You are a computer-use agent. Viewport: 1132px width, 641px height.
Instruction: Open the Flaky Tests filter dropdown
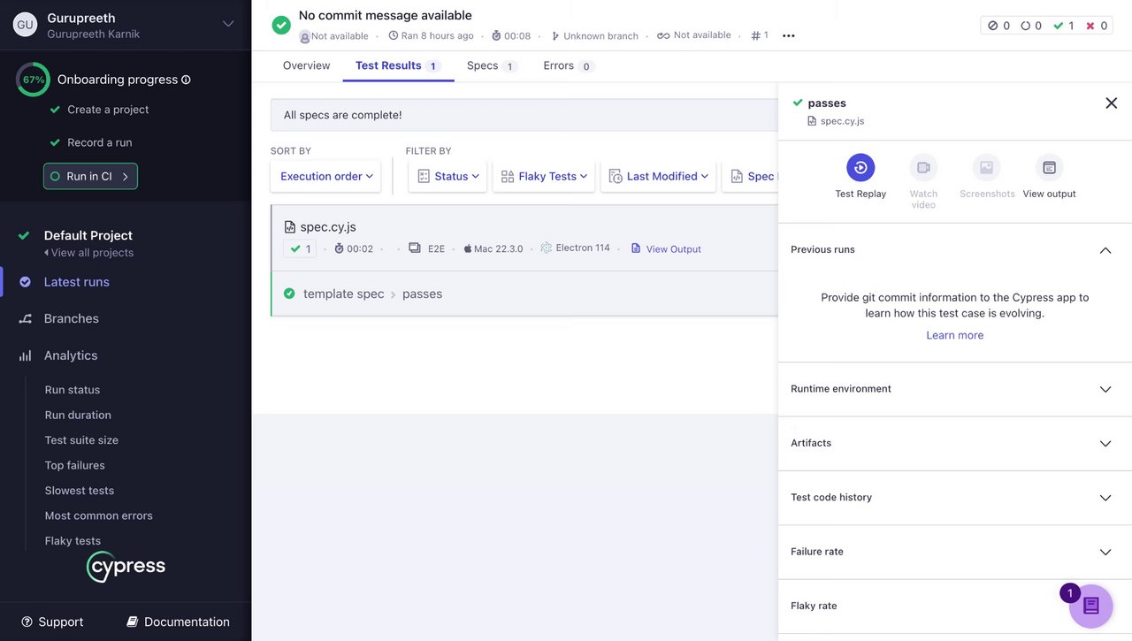(544, 176)
